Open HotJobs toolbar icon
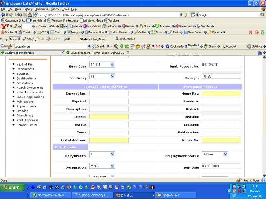The image size is (266, 199). coord(109,26)
